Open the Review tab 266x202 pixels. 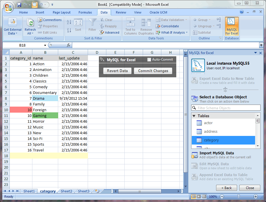[x=121, y=12]
